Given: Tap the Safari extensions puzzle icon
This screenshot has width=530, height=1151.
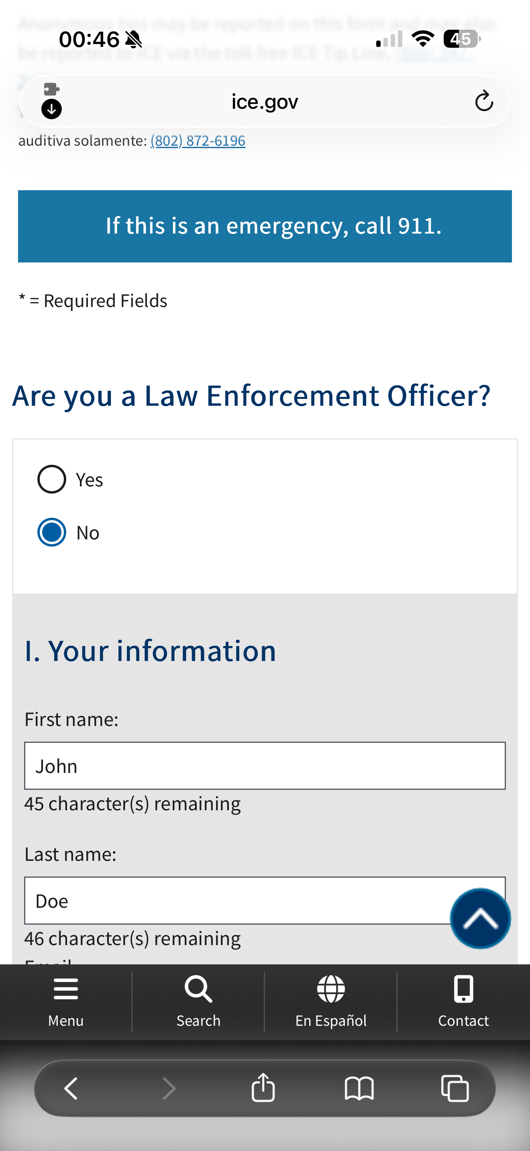Looking at the screenshot, I should (51, 89).
